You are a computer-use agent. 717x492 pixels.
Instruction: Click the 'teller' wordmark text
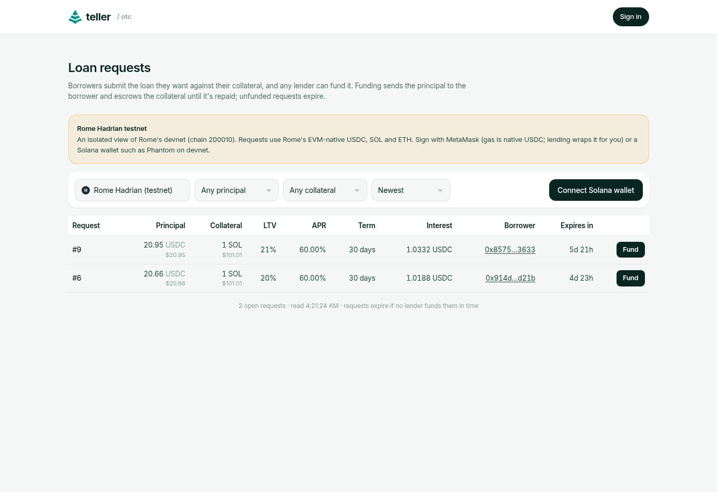[98, 17]
